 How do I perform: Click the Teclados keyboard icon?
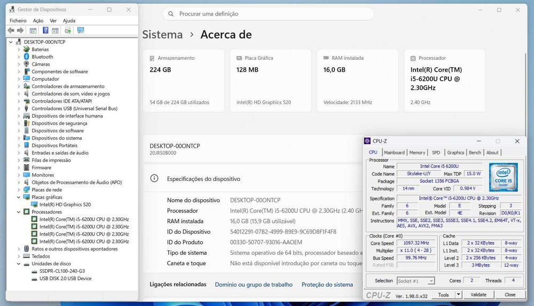pyautogui.click(x=27, y=256)
